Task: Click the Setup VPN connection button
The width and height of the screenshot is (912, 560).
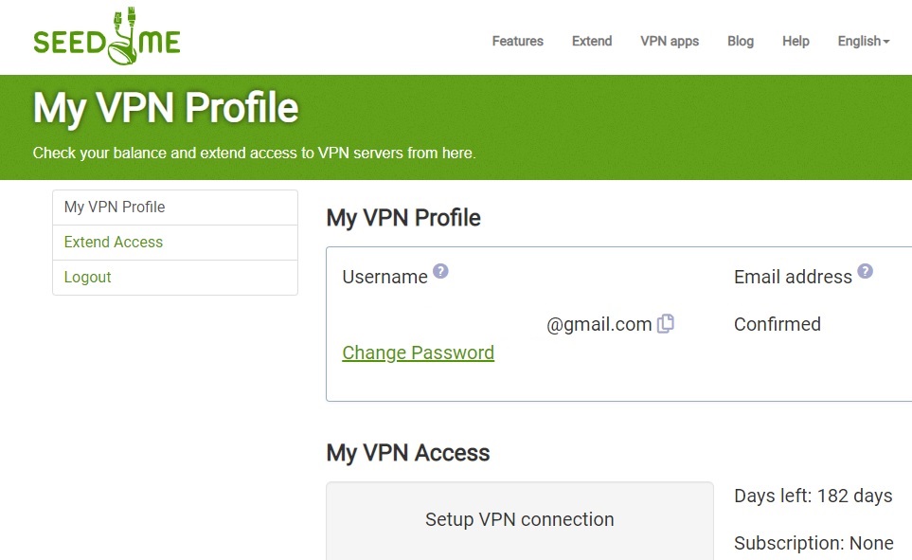Action: [x=519, y=520]
